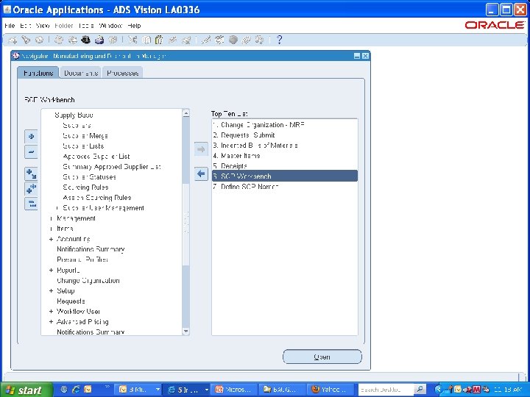
Task: Click the Expand Branch button beside tree
Action: [x=31, y=174]
